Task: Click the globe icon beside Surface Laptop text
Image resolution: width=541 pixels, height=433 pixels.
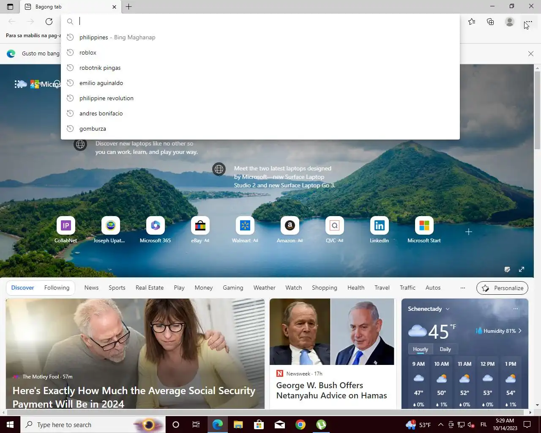Action: 219,169
